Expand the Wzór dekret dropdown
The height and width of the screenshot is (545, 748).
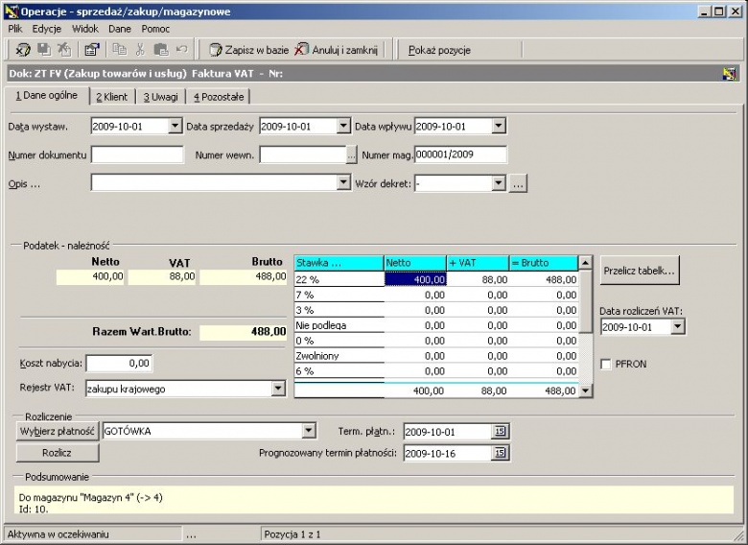[x=498, y=182]
